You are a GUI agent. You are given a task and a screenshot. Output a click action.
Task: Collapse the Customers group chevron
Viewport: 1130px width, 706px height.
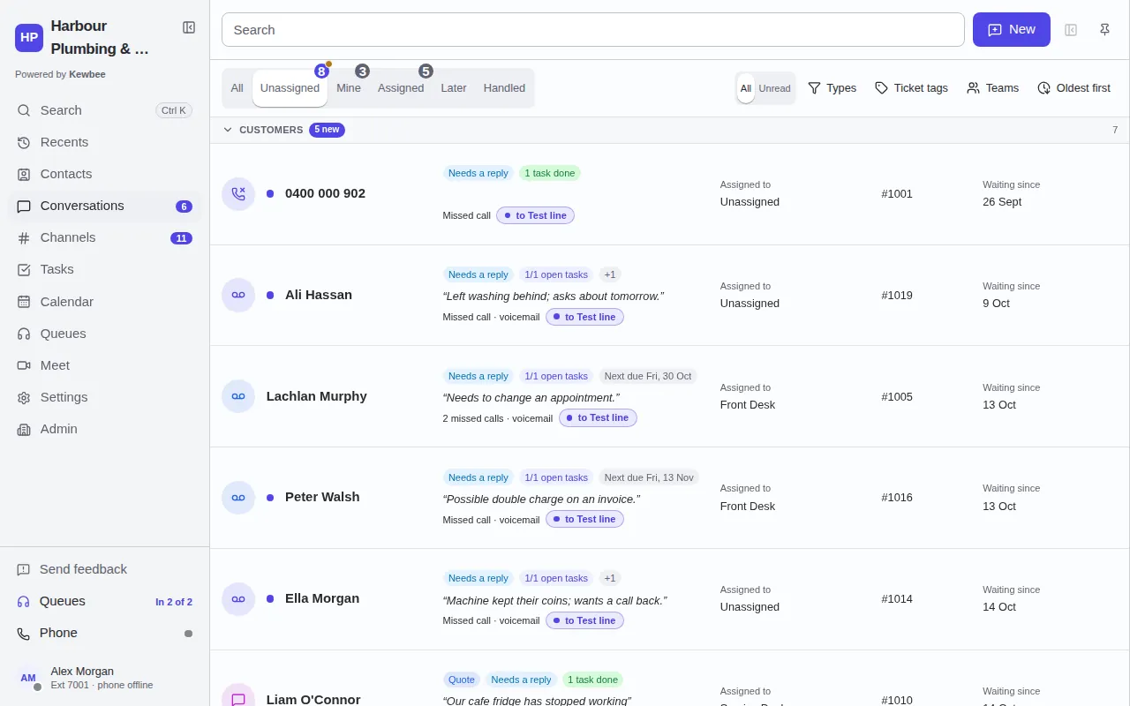pyautogui.click(x=228, y=130)
